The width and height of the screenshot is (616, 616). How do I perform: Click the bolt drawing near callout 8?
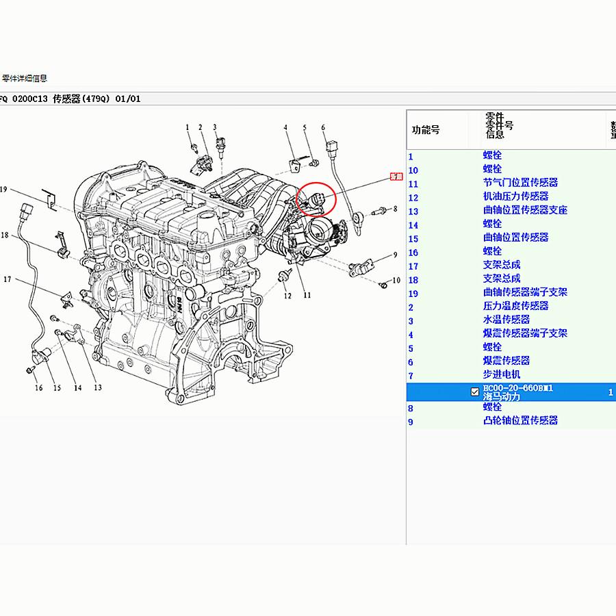[x=378, y=211]
